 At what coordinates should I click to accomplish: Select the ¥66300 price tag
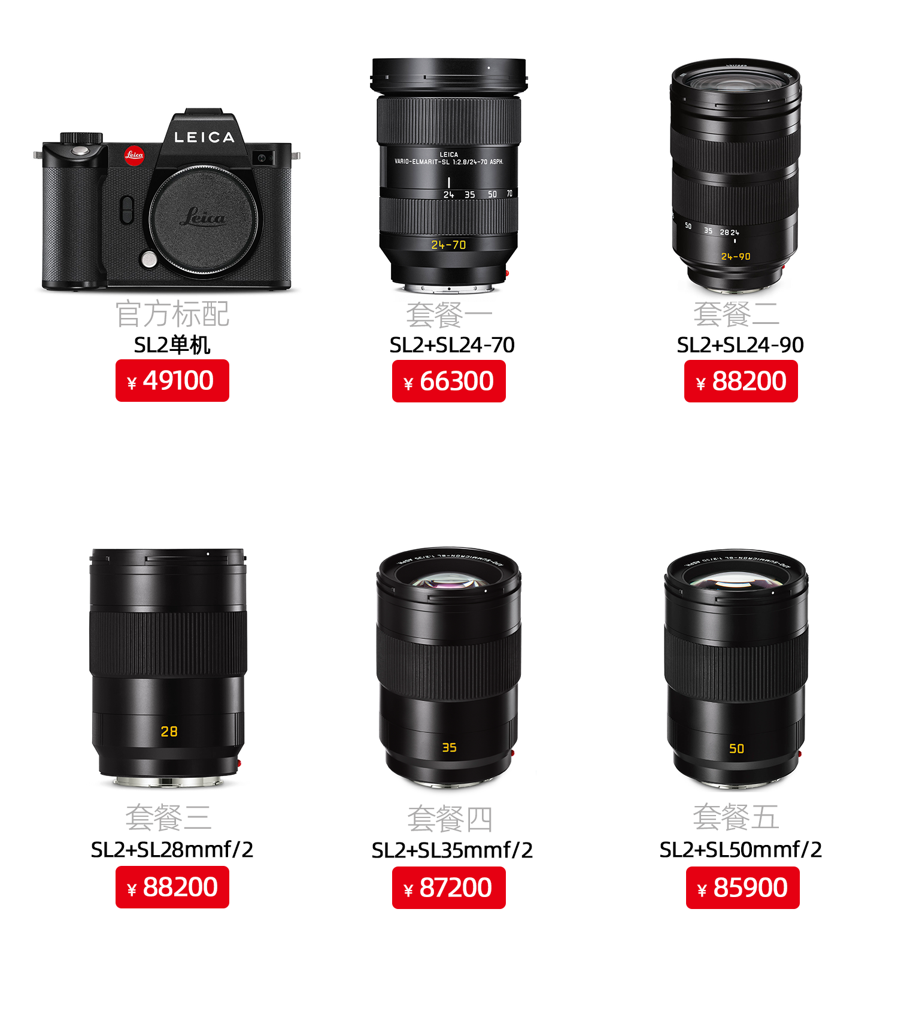click(449, 381)
